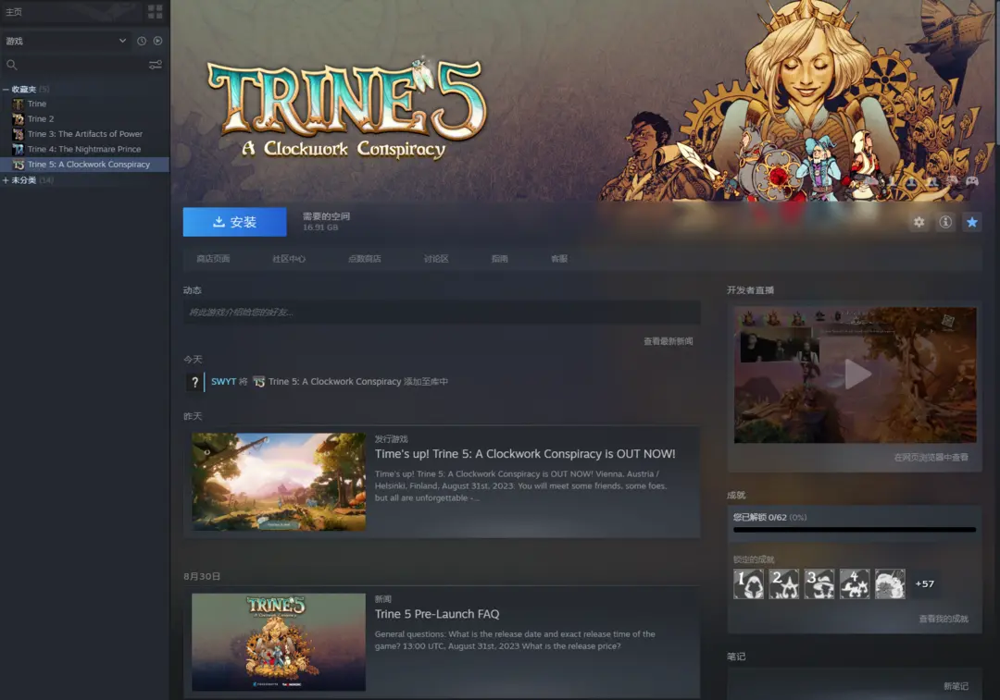The height and width of the screenshot is (700, 1000).
Task: Click the Trine 4 game icon in sidebar
Action: [19, 149]
